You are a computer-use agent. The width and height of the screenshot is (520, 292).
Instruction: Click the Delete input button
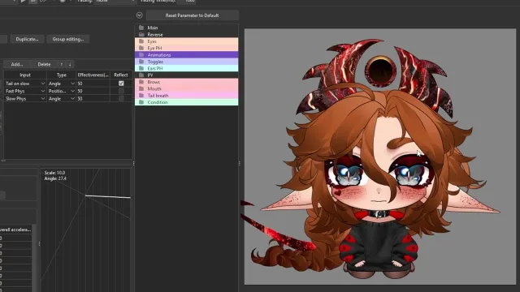coord(44,64)
